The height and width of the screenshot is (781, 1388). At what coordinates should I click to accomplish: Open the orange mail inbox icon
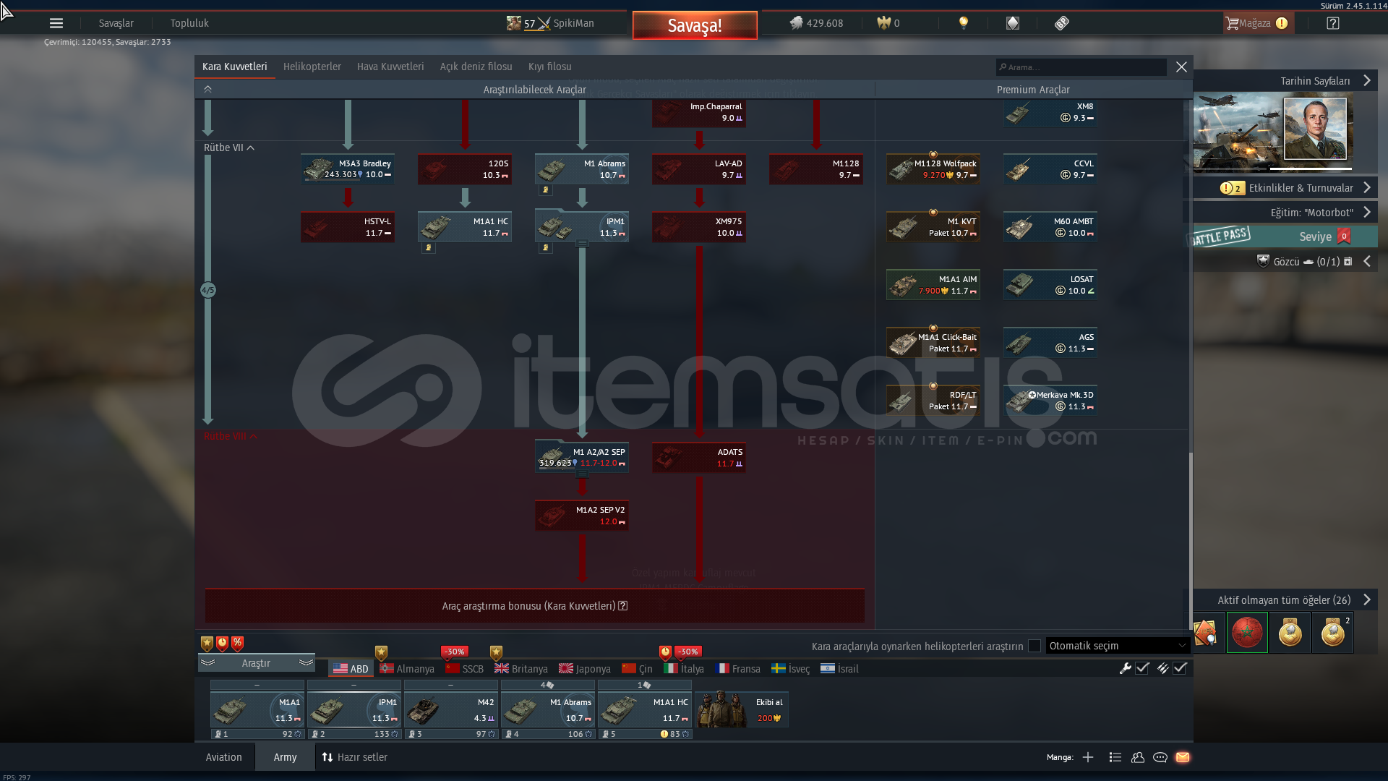(x=1183, y=757)
